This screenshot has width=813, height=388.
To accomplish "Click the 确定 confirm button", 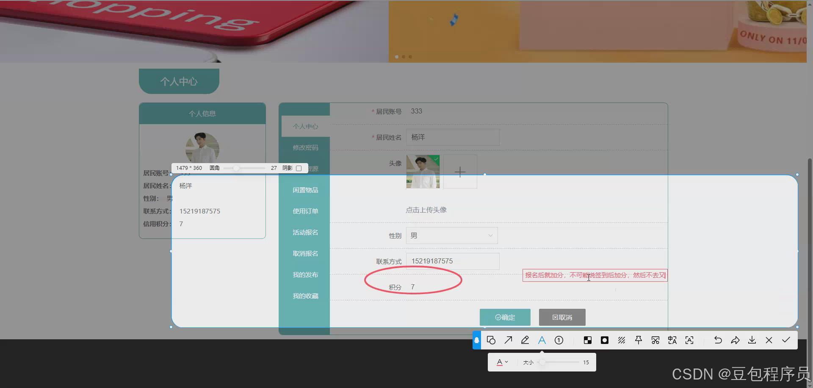I will (x=505, y=317).
